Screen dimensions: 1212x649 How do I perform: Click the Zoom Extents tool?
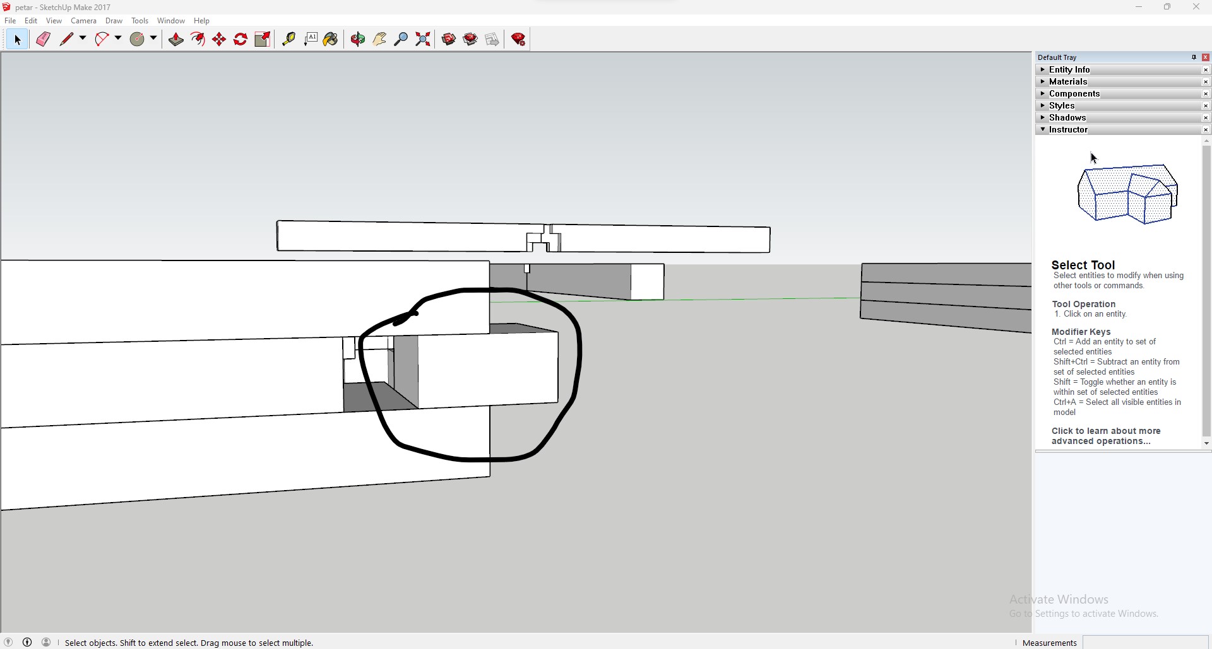[423, 39]
